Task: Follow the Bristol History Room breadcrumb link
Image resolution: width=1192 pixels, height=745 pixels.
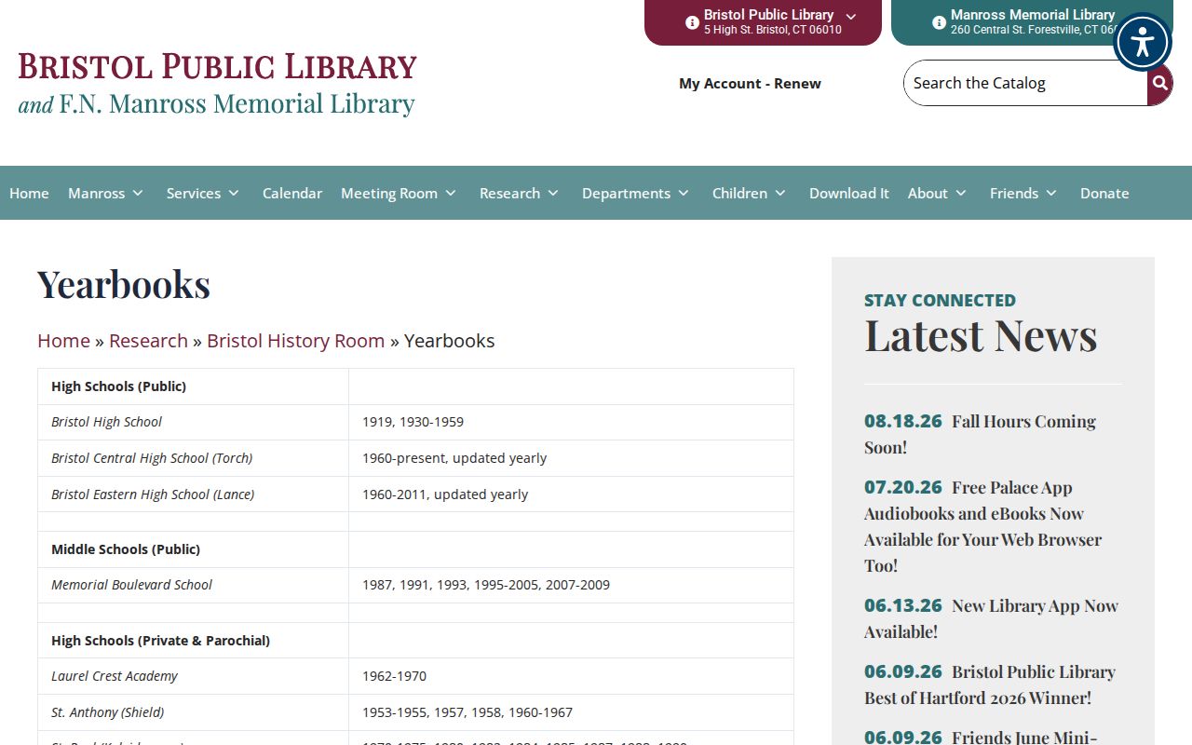Action: 295,341
